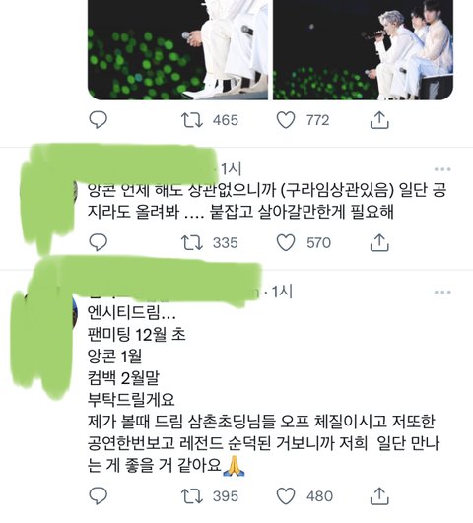Screen dimensions: 473x523
Task: Open more options on the 앙콘 tweet
Action: point(442,169)
